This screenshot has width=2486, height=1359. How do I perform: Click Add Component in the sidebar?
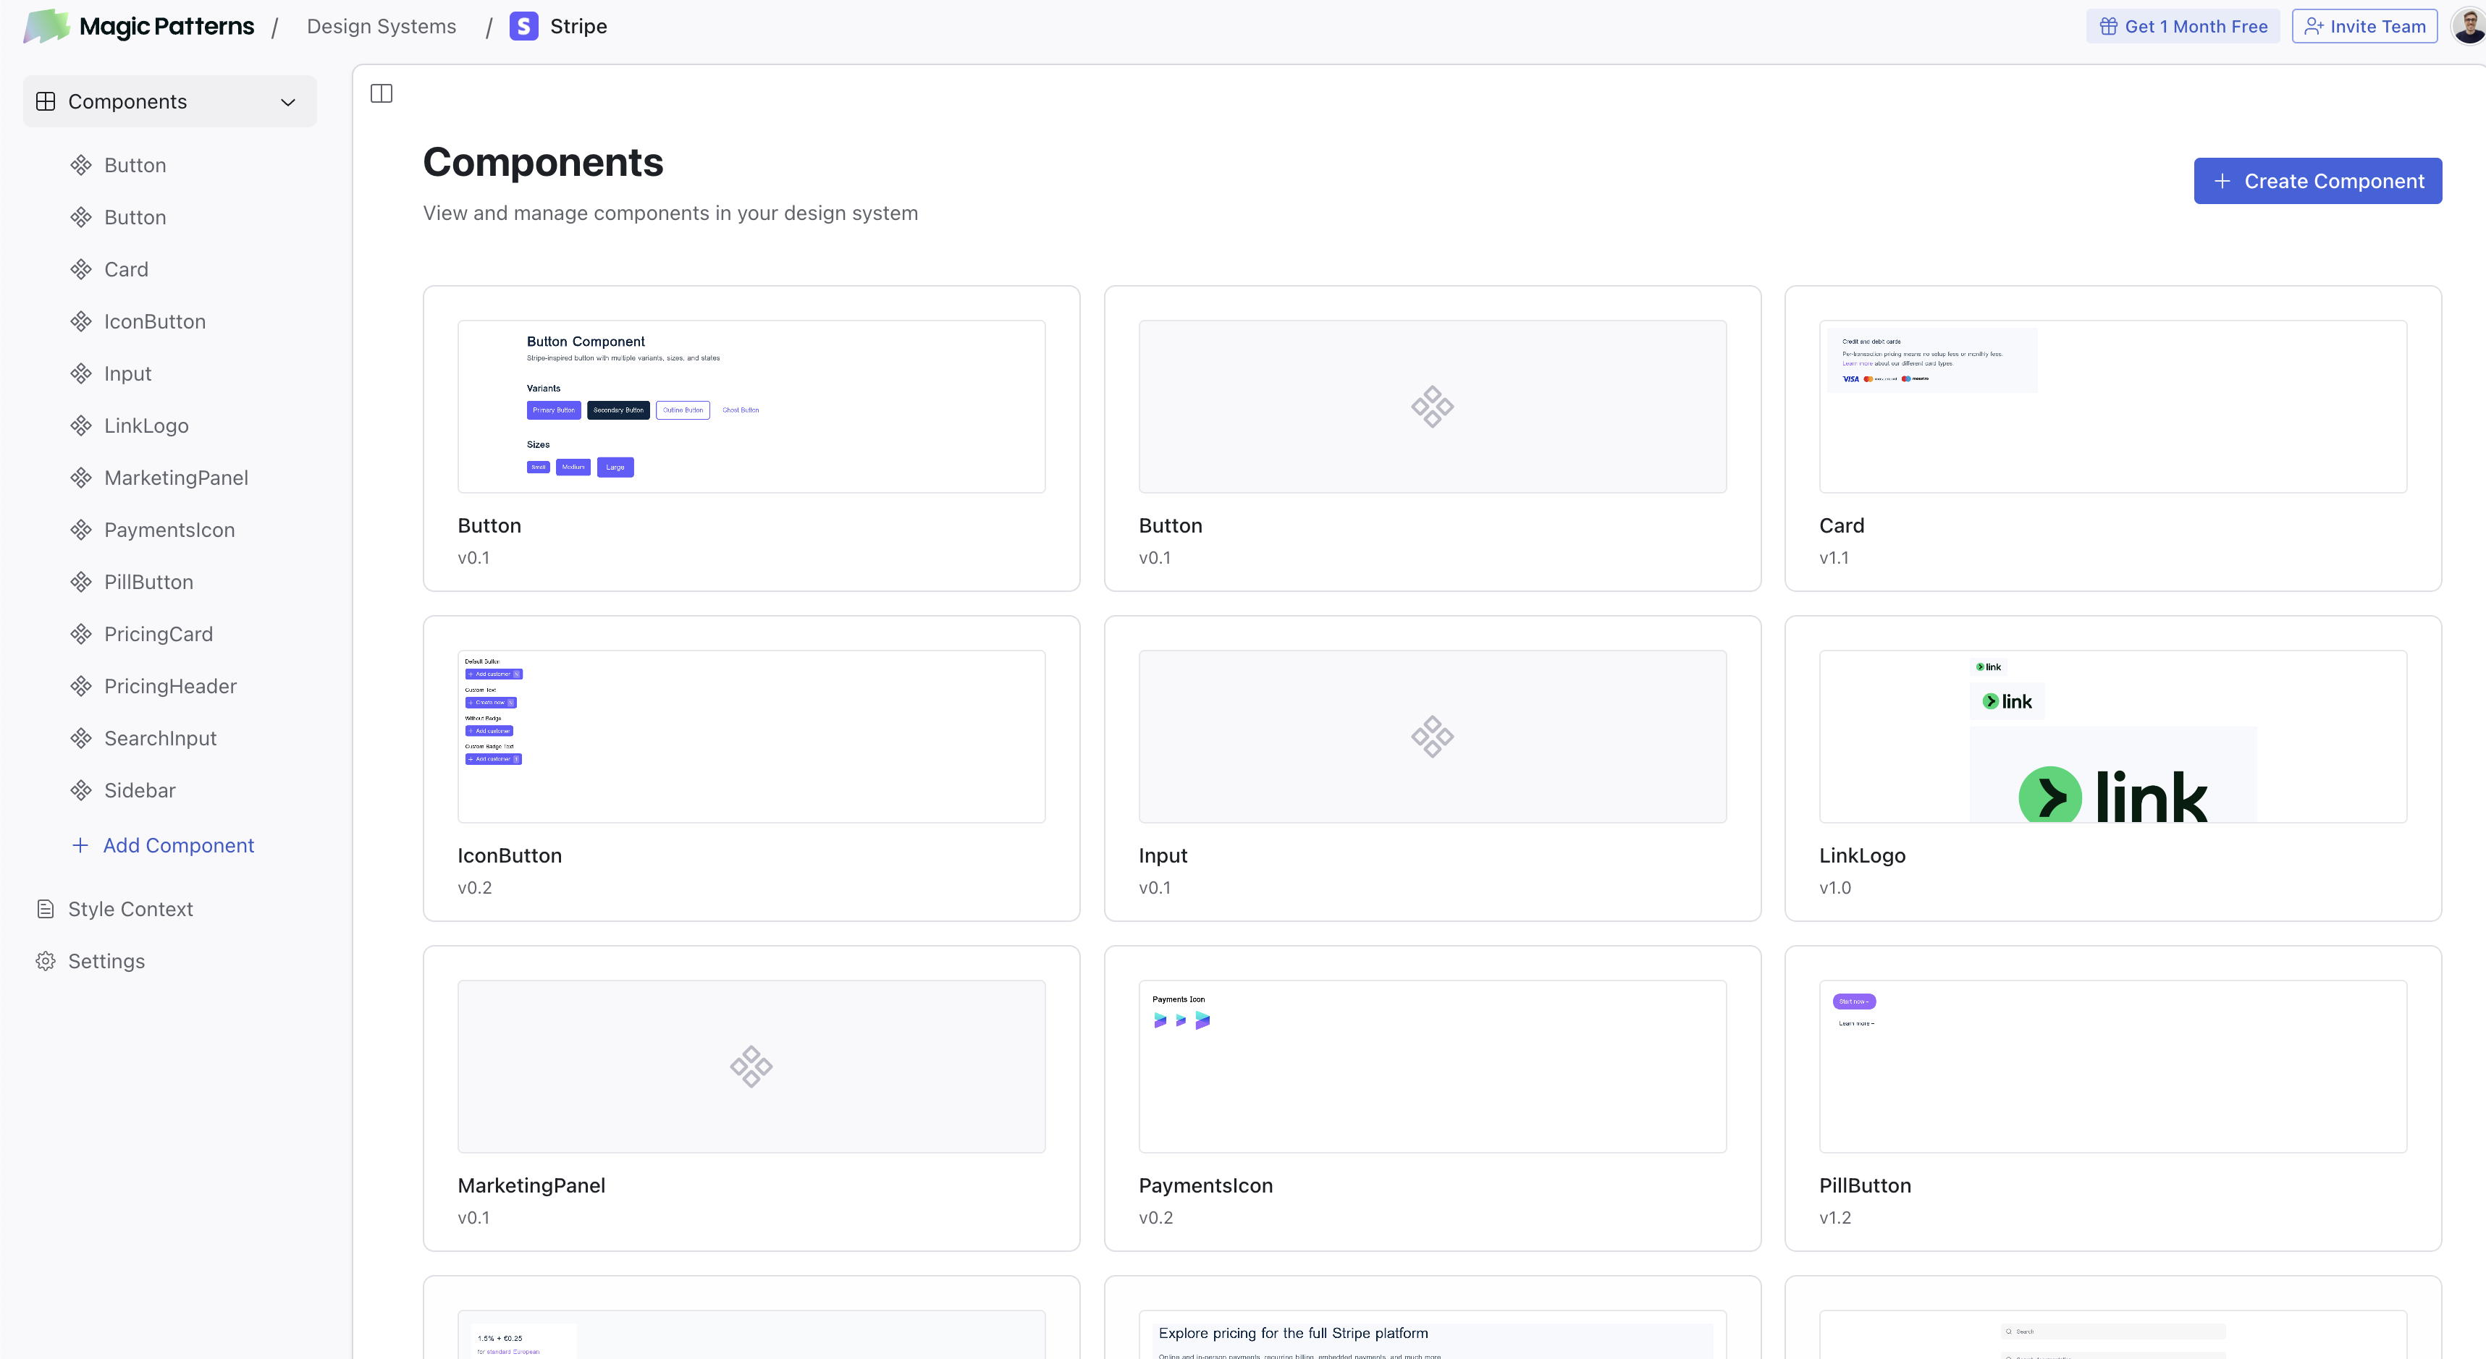pyautogui.click(x=177, y=845)
